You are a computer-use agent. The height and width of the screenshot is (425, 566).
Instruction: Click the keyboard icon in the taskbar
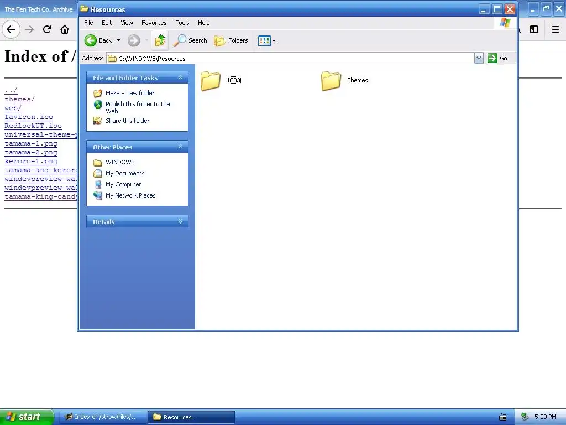(503, 417)
